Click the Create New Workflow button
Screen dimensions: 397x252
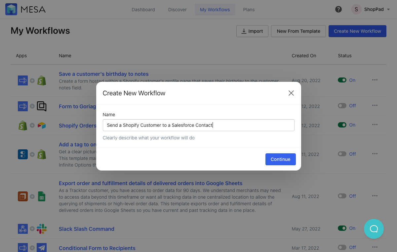click(x=357, y=31)
